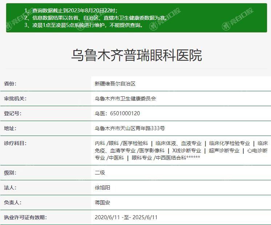Click the 地址 row label

(10, 128)
